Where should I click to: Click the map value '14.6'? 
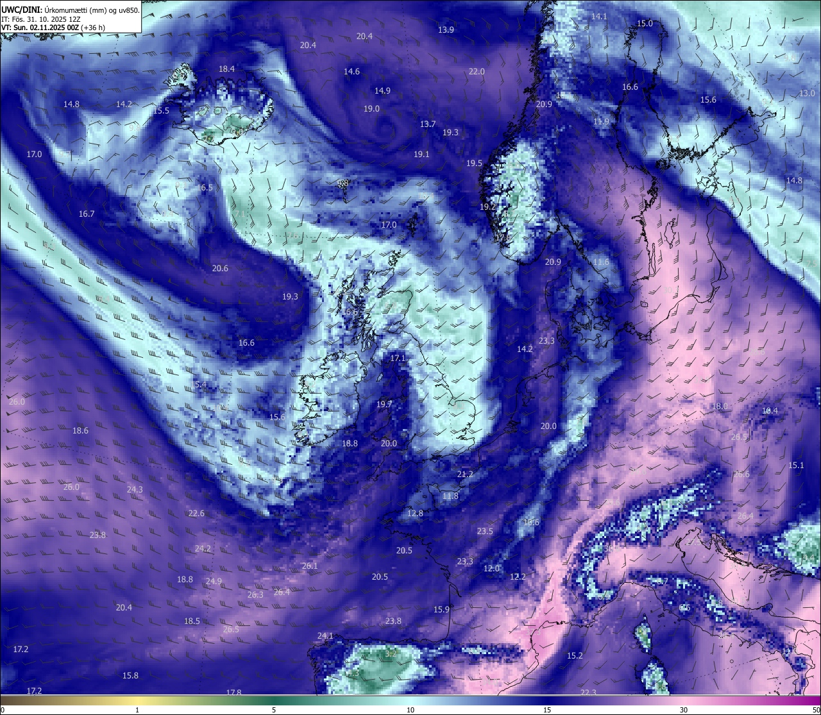[351, 72]
